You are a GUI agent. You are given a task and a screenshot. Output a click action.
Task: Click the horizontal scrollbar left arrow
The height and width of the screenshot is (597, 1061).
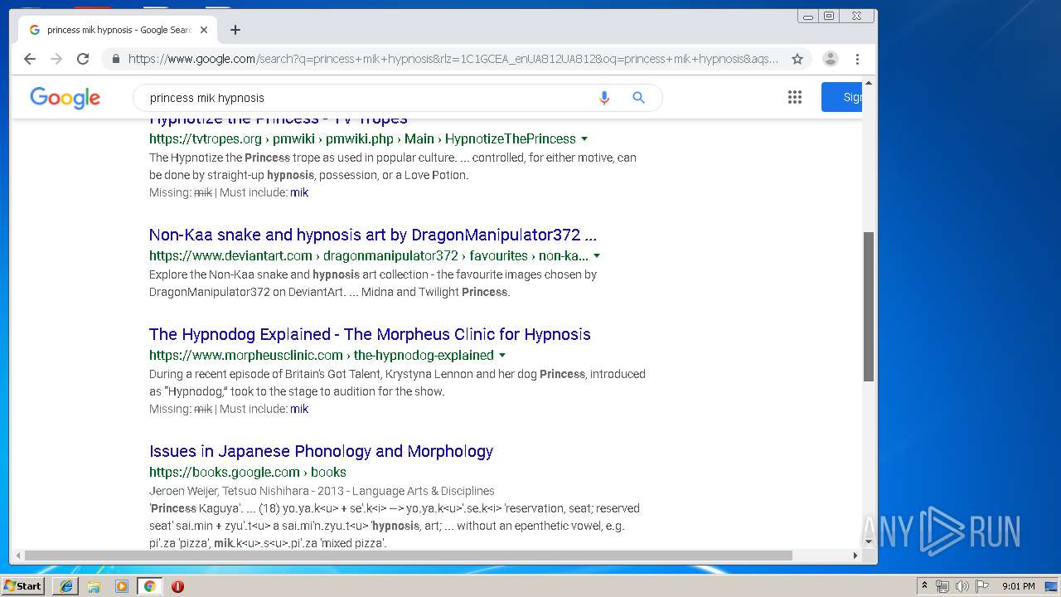(x=17, y=556)
